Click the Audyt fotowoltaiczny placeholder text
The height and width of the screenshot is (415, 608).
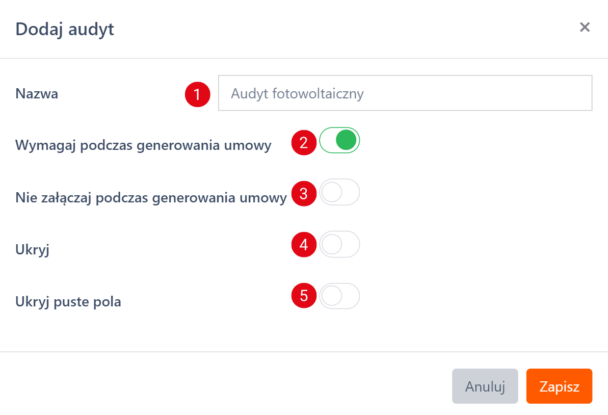coord(297,94)
